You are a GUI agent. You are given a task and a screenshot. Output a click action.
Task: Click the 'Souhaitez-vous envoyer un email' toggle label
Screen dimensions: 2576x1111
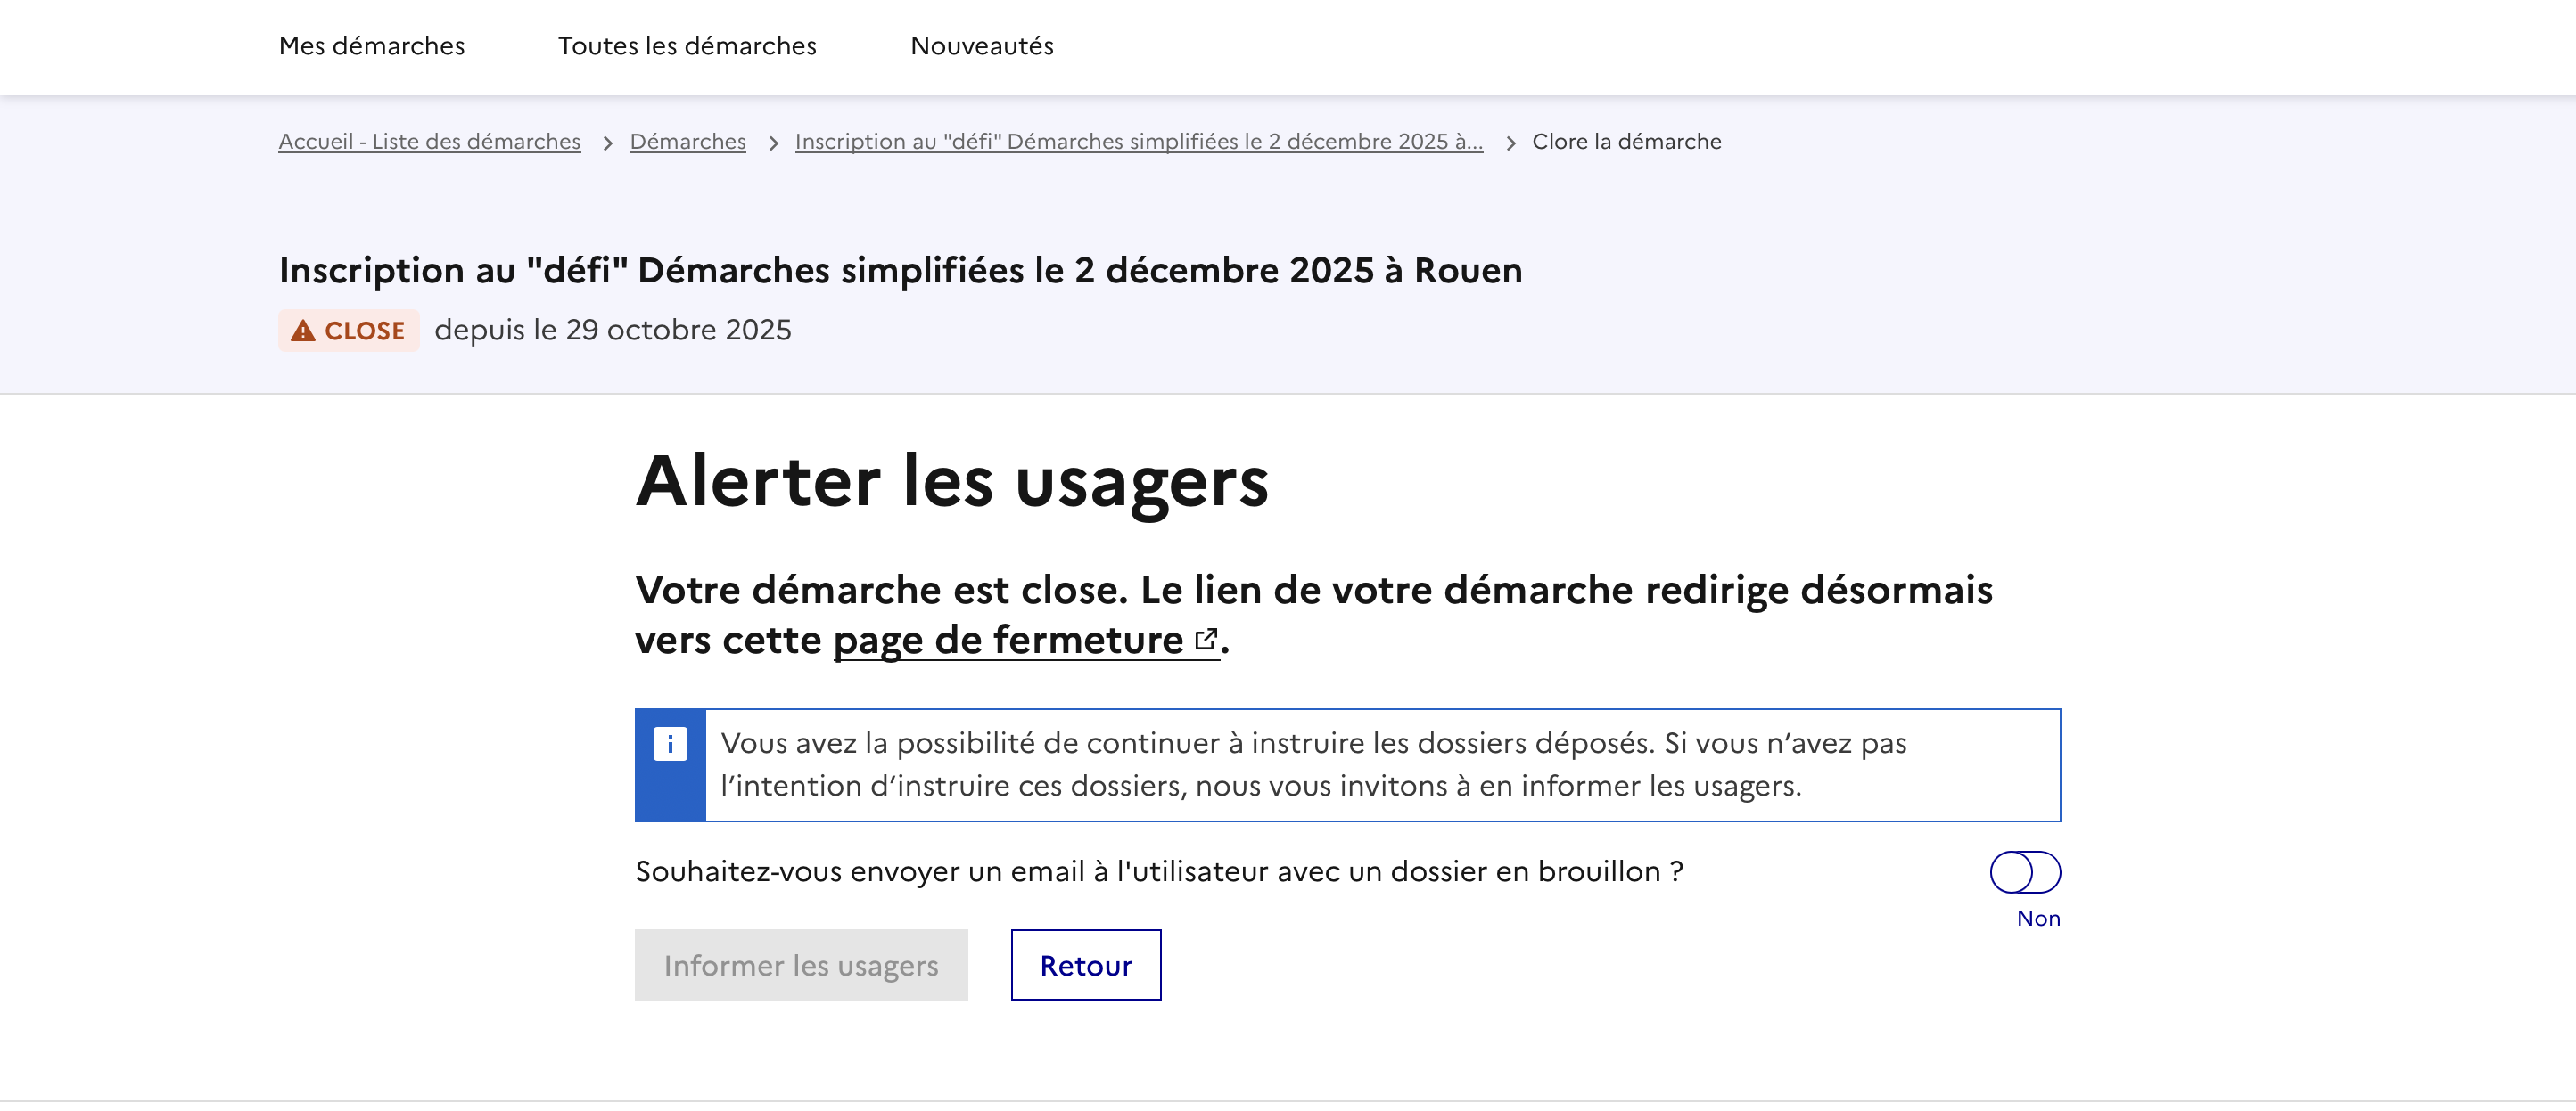pos(1158,871)
